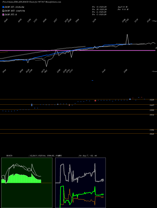This screenshot has height=208, width=157.
Task: Click the 'Pre C: 1523.20' close value
Action: pyautogui.click(x=99, y=14)
